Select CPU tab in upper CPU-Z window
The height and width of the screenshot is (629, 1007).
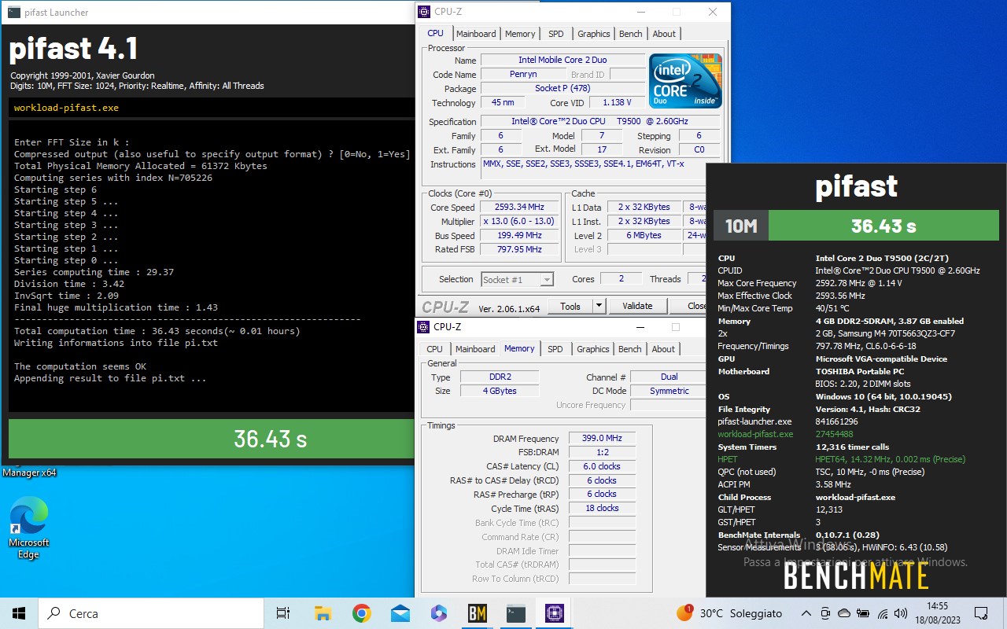point(435,33)
